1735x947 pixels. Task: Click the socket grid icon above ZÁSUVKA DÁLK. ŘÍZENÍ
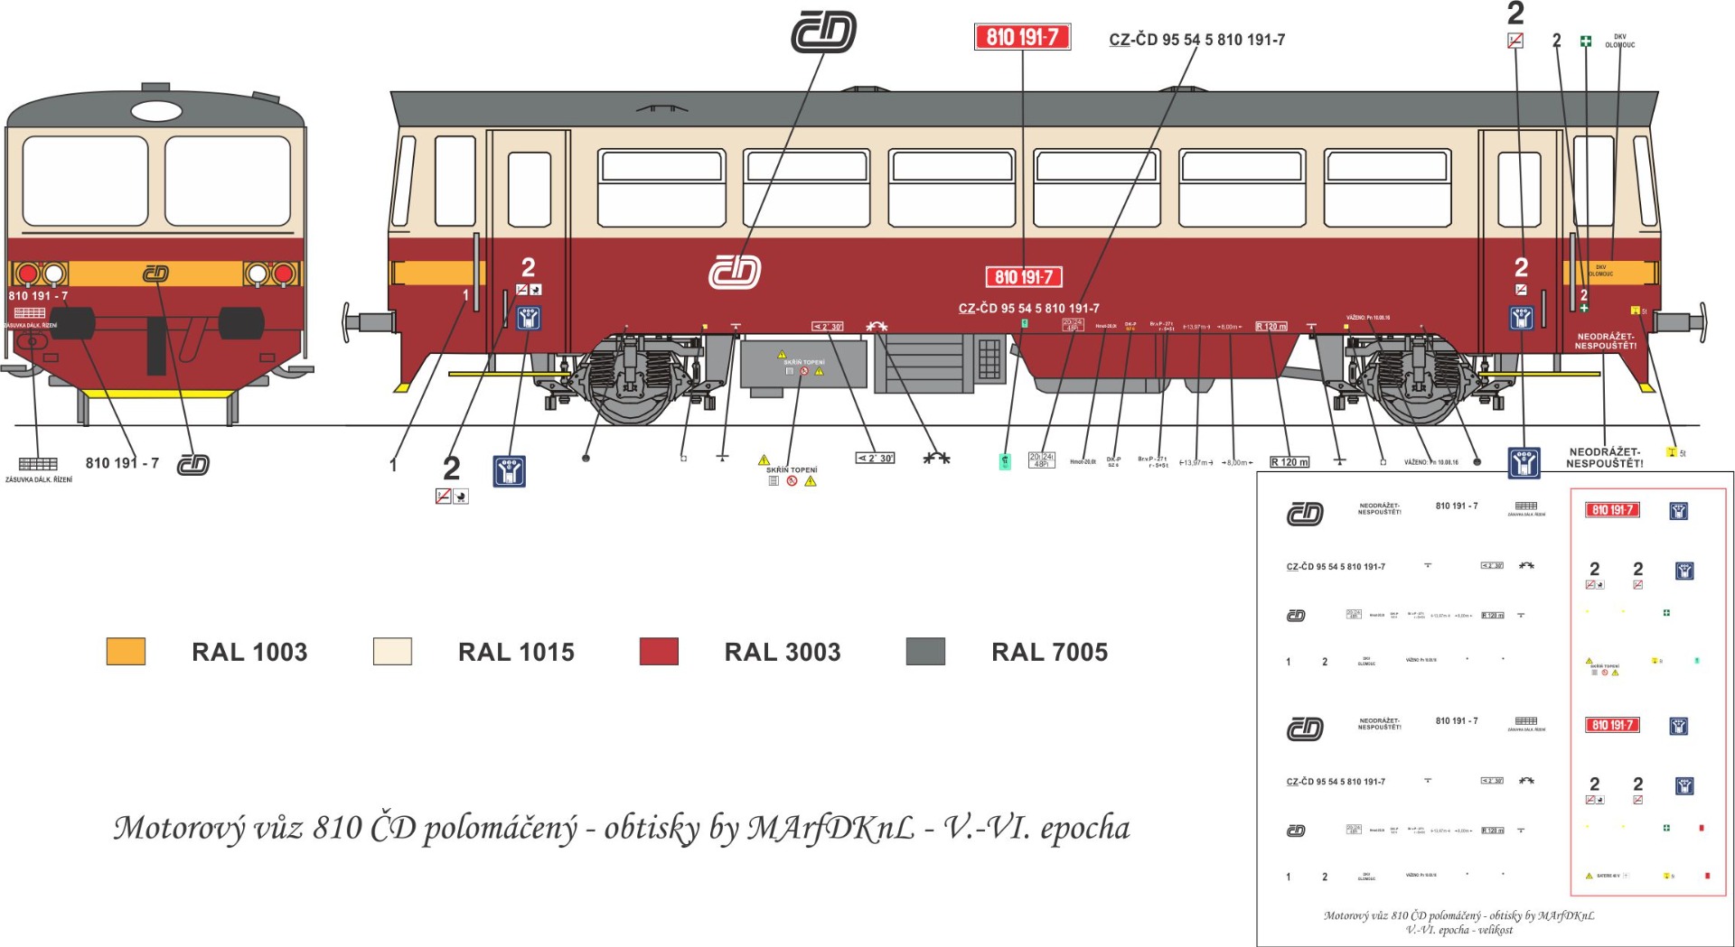pyautogui.click(x=38, y=464)
